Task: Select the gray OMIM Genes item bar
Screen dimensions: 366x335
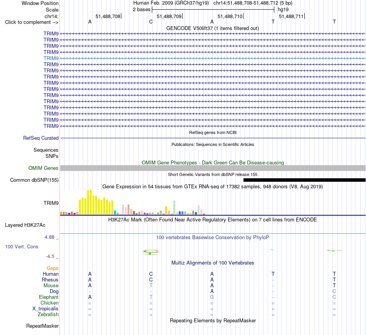Action: [x=213, y=168]
